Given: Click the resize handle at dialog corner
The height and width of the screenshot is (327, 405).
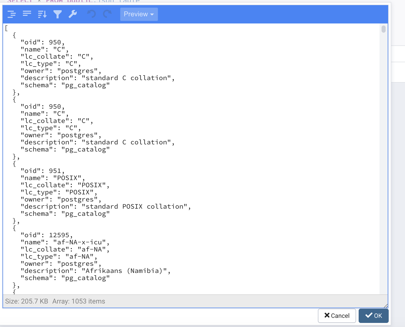Looking at the screenshot, I should [x=386, y=306].
